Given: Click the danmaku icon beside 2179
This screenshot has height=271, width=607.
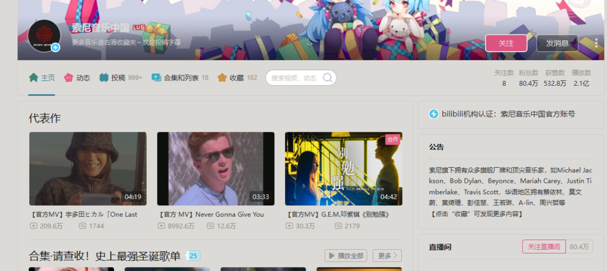Looking at the screenshot, I should pyautogui.click(x=338, y=226).
